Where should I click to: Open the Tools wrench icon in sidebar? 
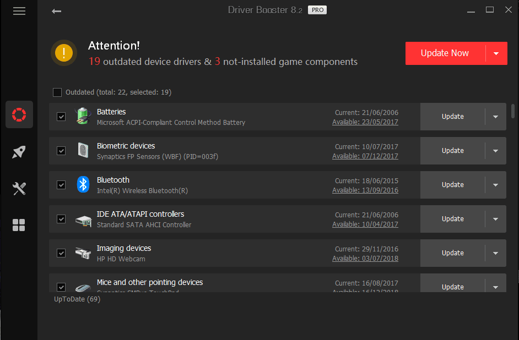tap(19, 189)
